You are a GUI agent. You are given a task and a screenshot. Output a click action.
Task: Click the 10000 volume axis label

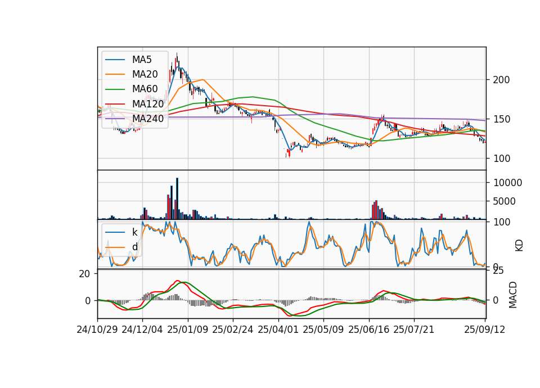[507, 183]
